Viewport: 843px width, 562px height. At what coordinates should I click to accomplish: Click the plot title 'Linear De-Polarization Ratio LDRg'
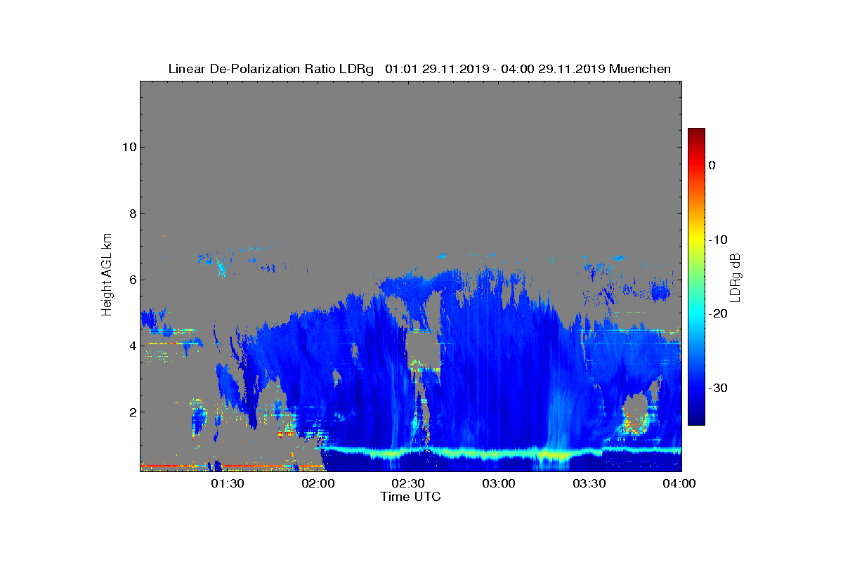coord(271,69)
